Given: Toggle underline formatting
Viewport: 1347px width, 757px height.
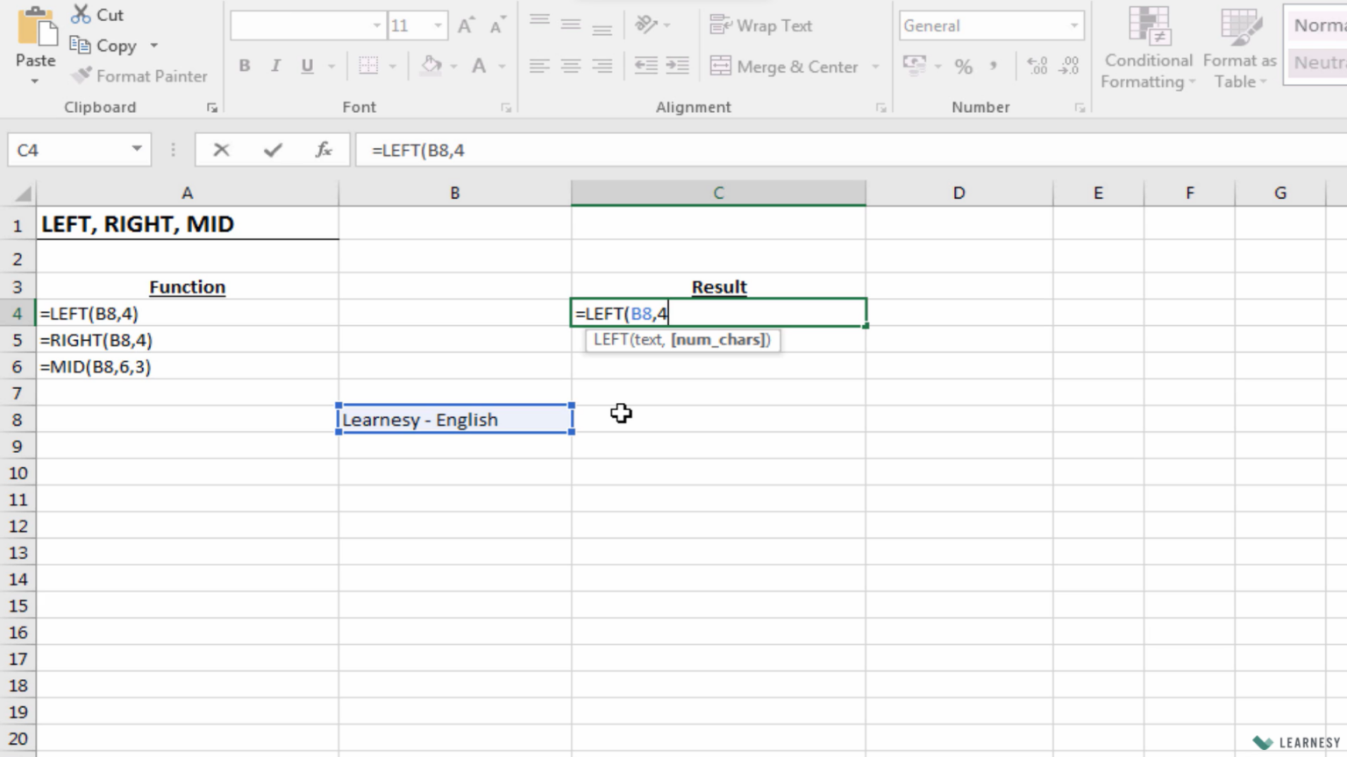Looking at the screenshot, I should 305,65.
